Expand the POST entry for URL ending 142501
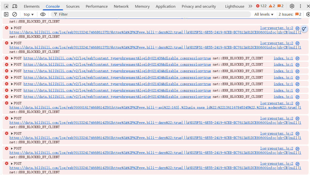 pos(12,103)
